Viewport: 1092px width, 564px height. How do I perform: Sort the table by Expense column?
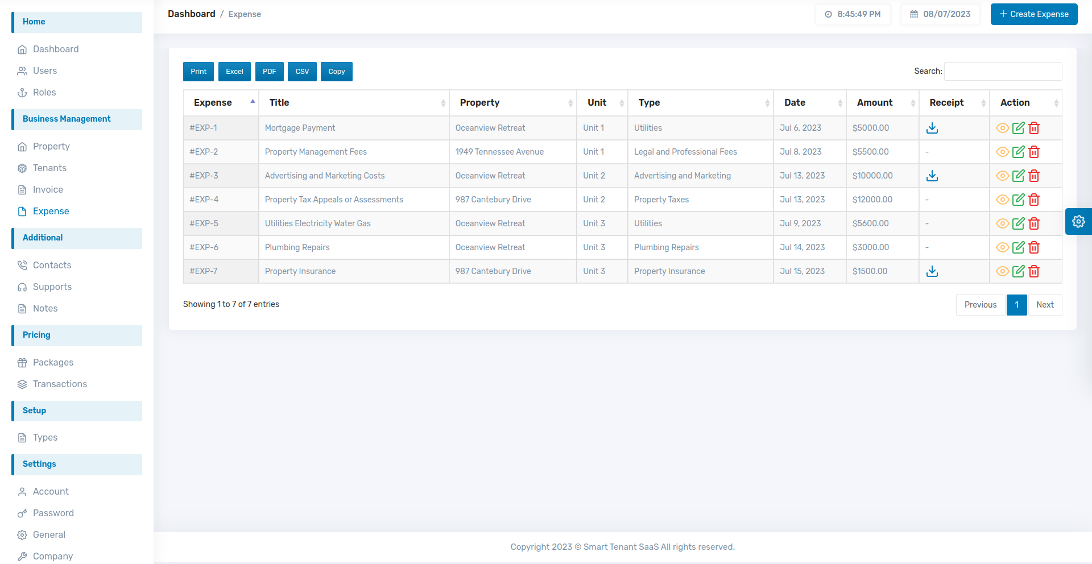pyautogui.click(x=220, y=103)
